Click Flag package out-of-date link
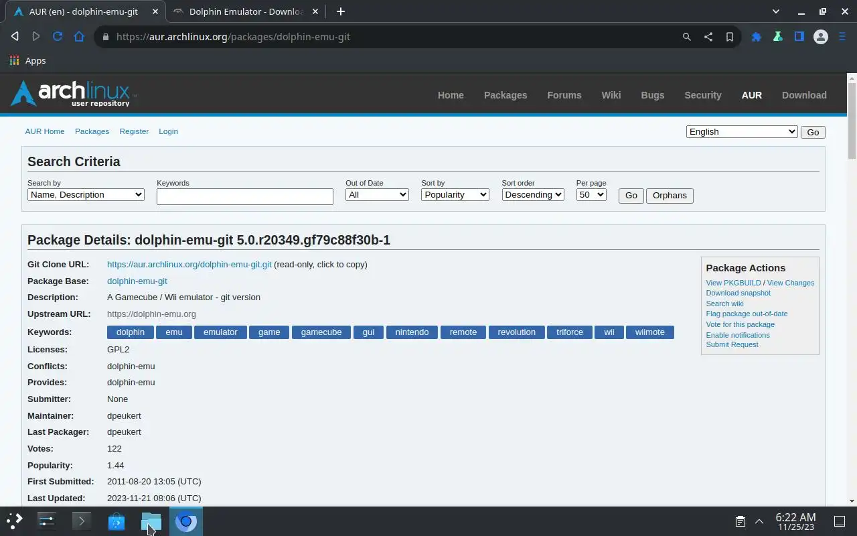The height and width of the screenshot is (536, 857). pos(747,314)
